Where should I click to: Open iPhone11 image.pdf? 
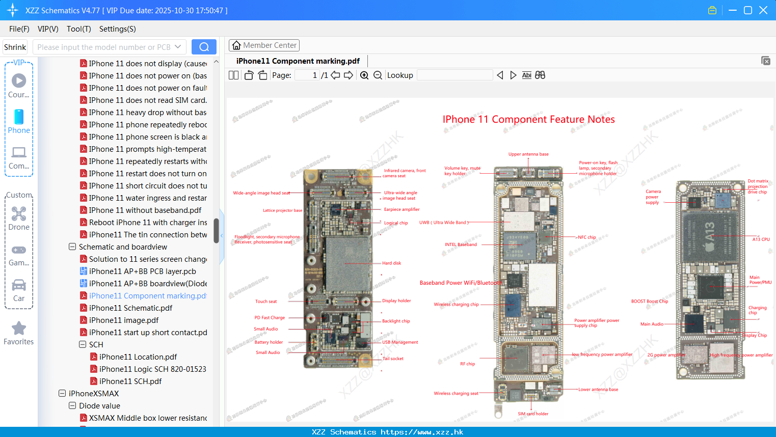(x=124, y=320)
